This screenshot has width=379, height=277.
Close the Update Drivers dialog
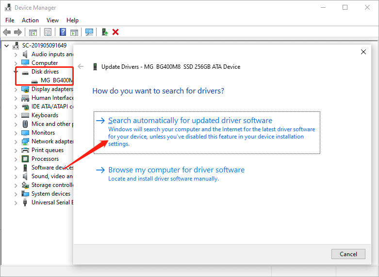click(x=363, y=52)
